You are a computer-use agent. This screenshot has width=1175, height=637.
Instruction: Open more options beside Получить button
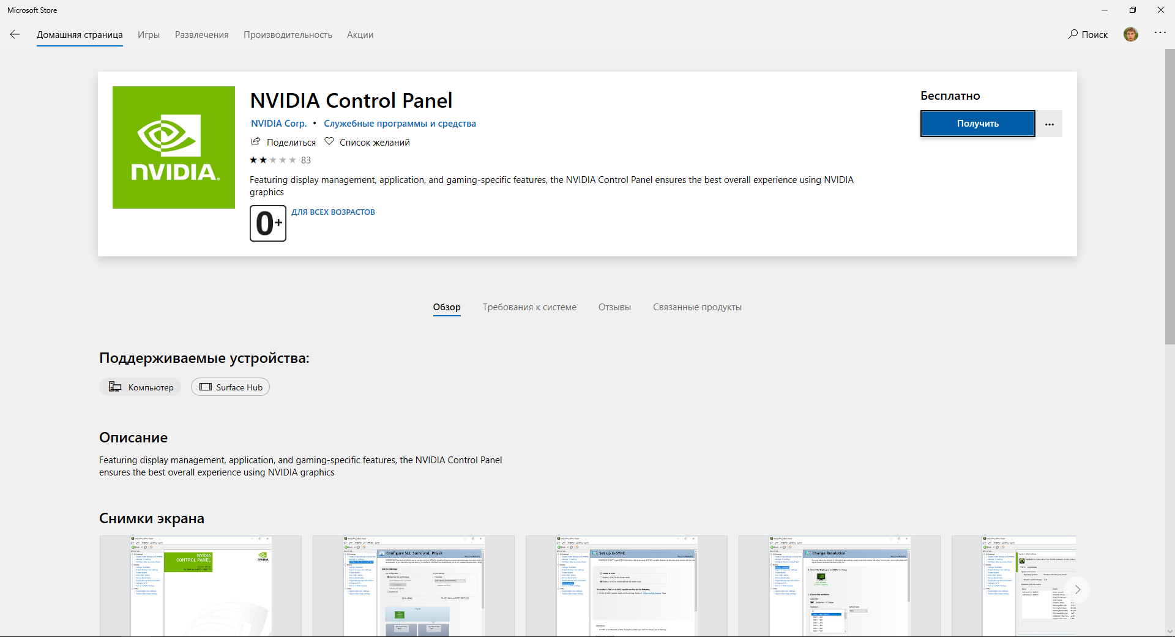(1050, 124)
